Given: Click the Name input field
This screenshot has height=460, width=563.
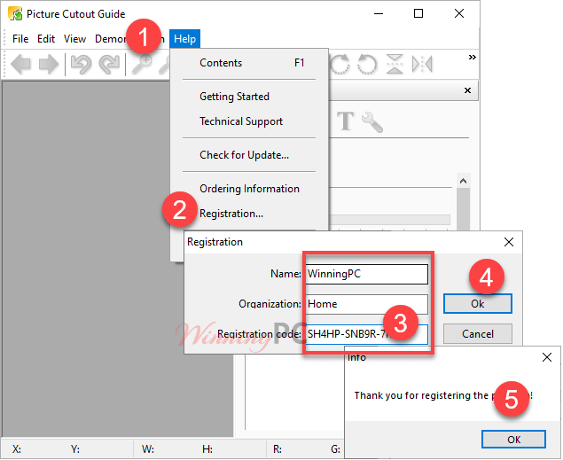Looking at the screenshot, I should point(366,274).
